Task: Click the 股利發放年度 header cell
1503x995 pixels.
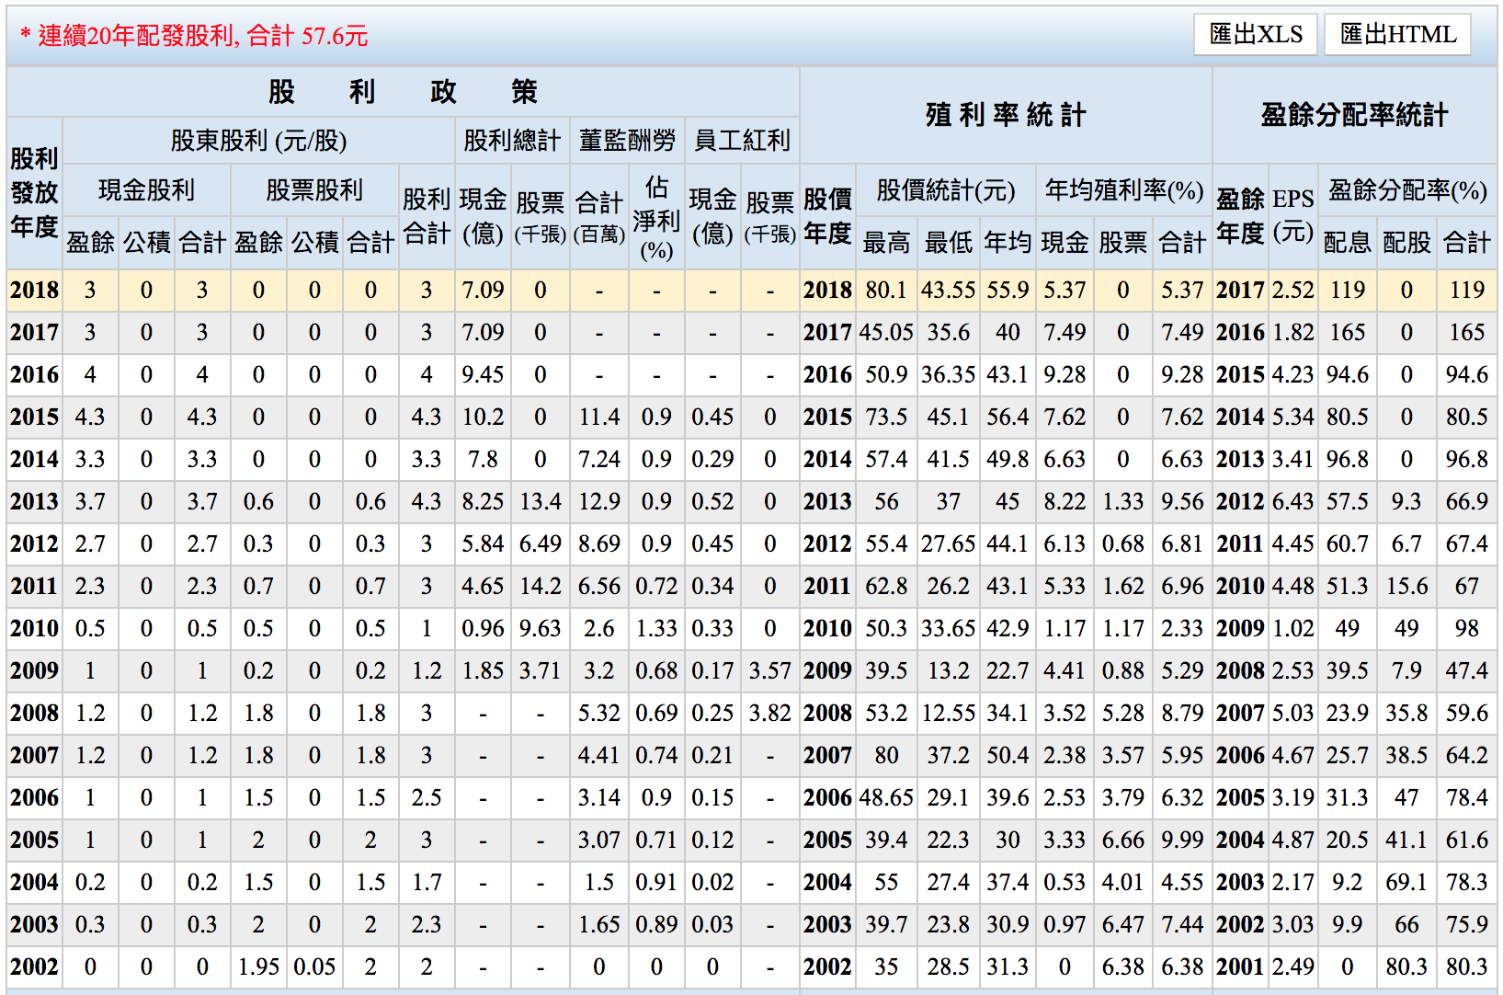Action: 34,192
